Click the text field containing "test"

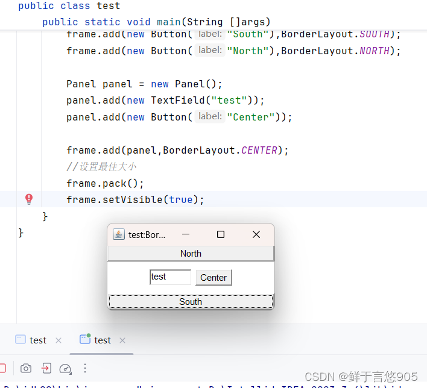click(170, 277)
